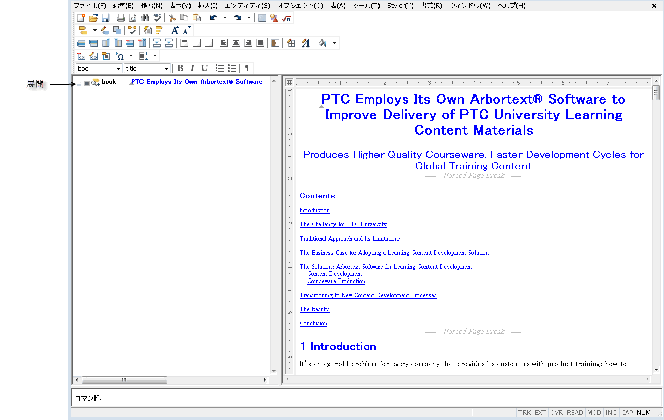Open a file with the folder icon

tap(93, 18)
